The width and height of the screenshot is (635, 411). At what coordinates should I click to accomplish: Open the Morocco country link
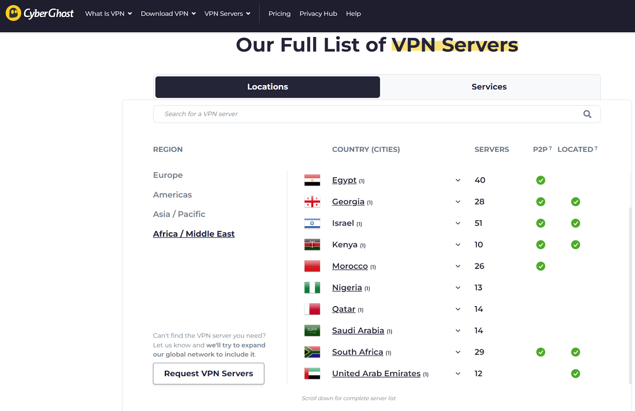pyautogui.click(x=350, y=266)
